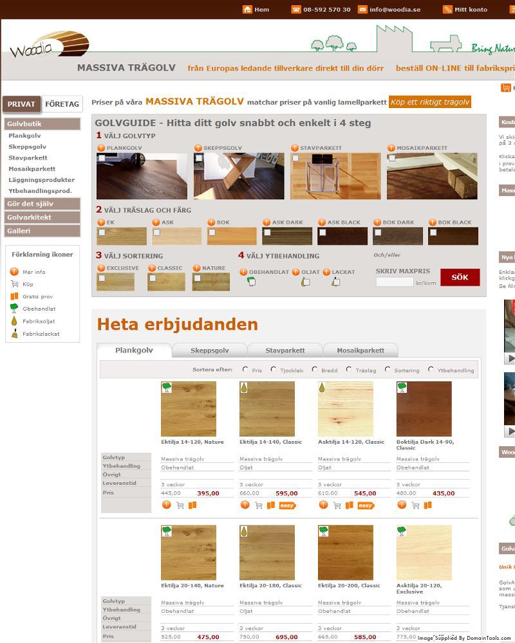This screenshot has height=643, width=515.
Task: Check the CLASSIC sorting checkbox
Action: click(x=153, y=278)
